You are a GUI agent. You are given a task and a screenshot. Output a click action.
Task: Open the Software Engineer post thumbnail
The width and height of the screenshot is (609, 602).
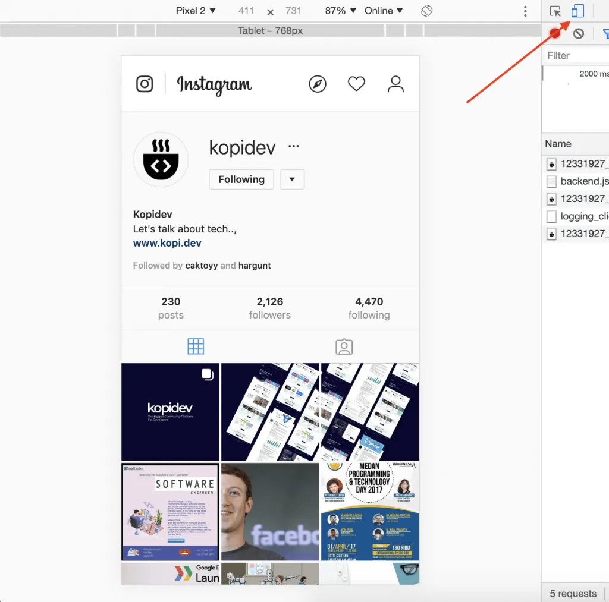[x=170, y=512]
